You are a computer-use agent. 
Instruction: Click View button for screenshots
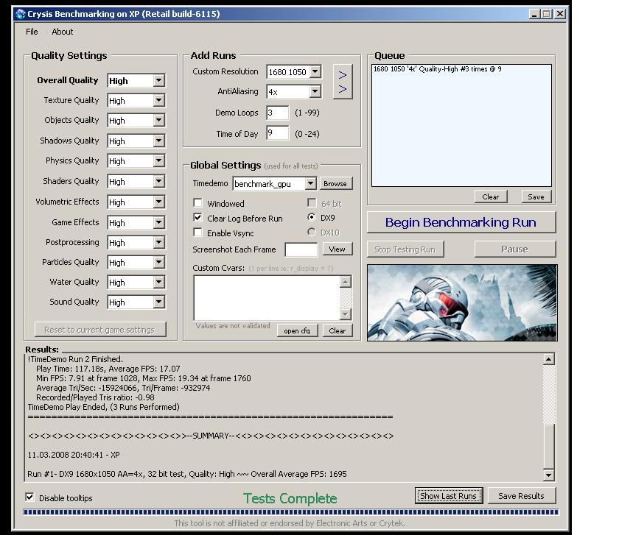click(338, 249)
